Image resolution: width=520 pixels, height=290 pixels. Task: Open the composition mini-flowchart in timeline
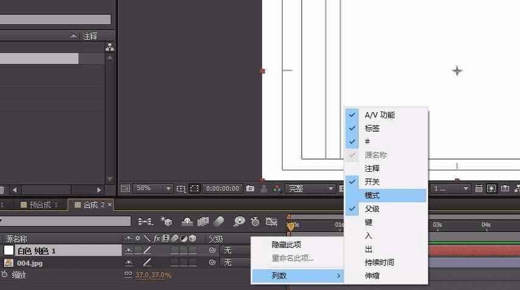pos(145,221)
